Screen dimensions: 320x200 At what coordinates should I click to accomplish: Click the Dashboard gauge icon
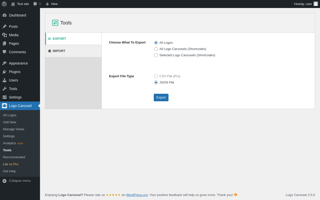(4, 15)
